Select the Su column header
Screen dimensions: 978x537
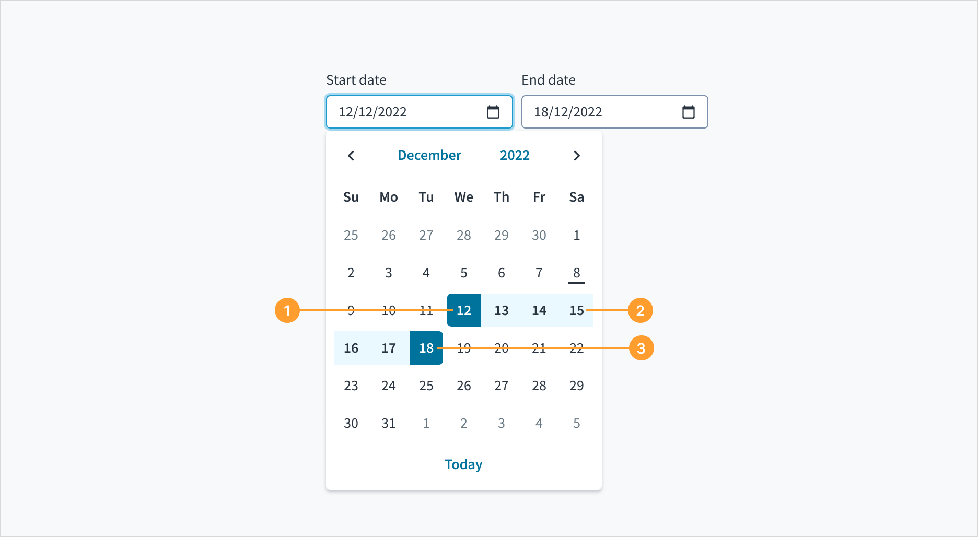(x=351, y=197)
